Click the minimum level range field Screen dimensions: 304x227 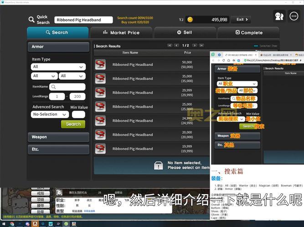click(x=57, y=96)
